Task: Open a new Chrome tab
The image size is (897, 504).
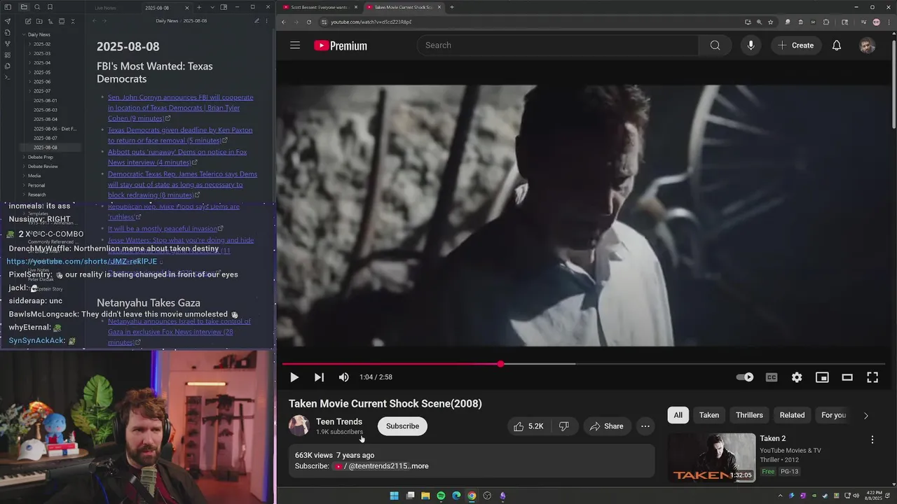Action: point(452,7)
